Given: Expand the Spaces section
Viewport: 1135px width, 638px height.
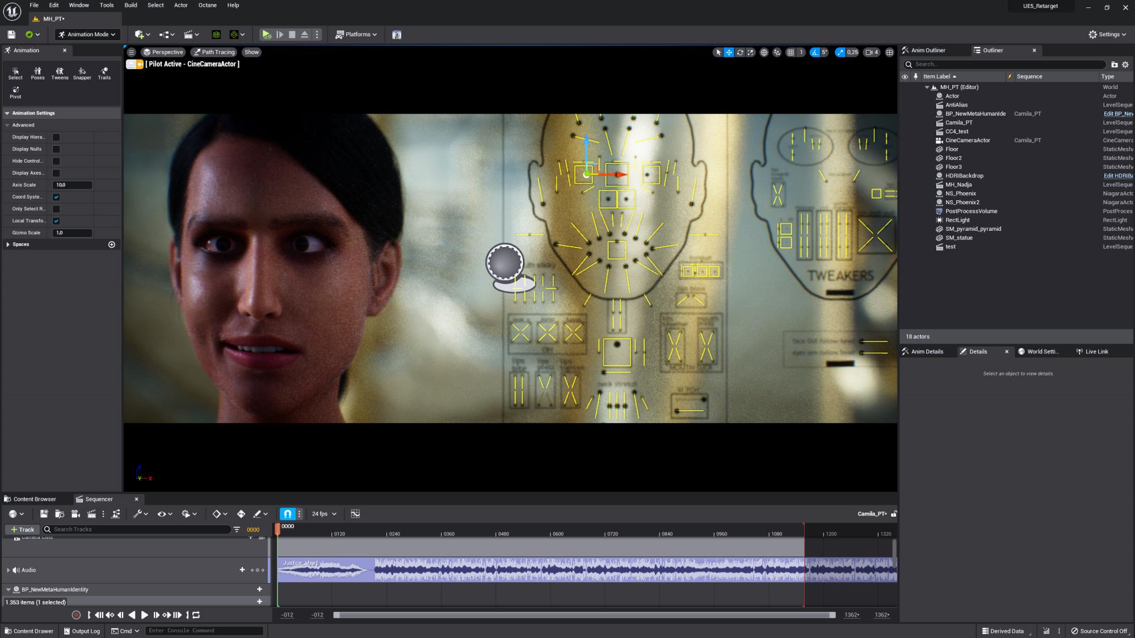Looking at the screenshot, I should [8, 244].
